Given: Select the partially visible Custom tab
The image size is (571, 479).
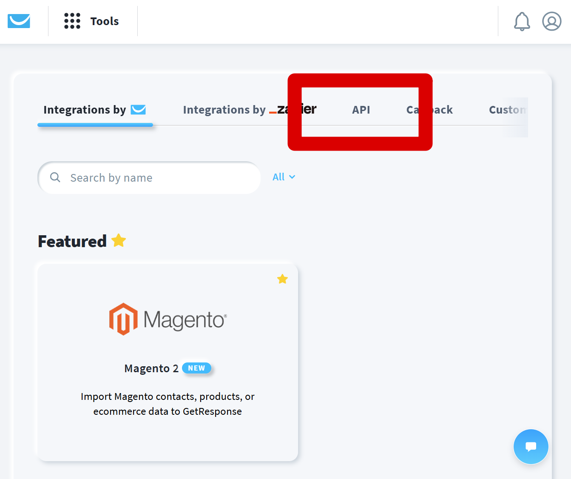Looking at the screenshot, I should (x=507, y=110).
